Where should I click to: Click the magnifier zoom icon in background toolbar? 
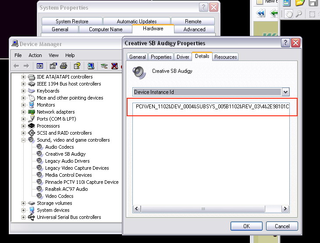click(x=299, y=14)
